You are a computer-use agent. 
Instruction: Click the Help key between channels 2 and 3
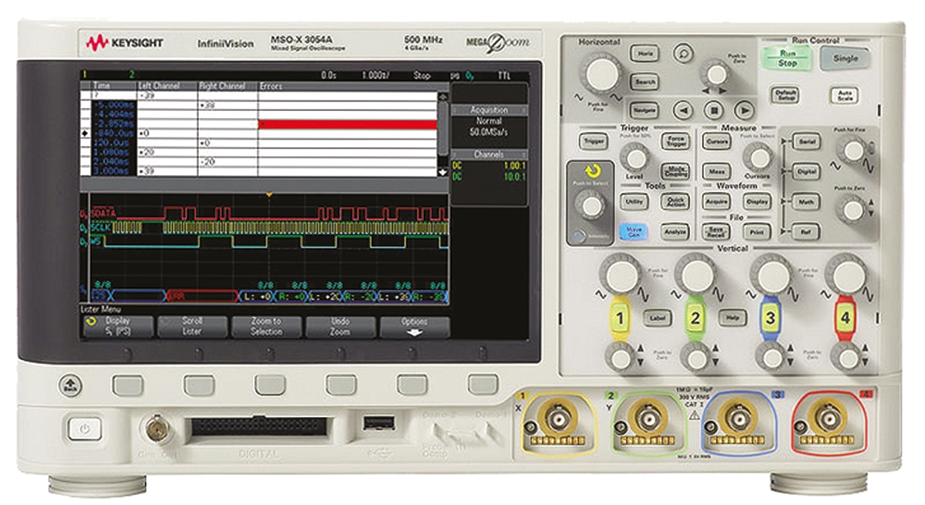(733, 317)
